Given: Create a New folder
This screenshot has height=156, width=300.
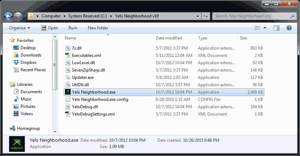Looking at the screenshot, I should [98, 28].
